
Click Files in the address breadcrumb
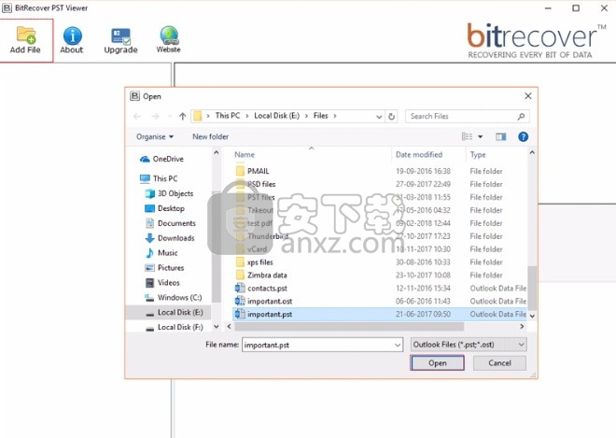point(320,116)
